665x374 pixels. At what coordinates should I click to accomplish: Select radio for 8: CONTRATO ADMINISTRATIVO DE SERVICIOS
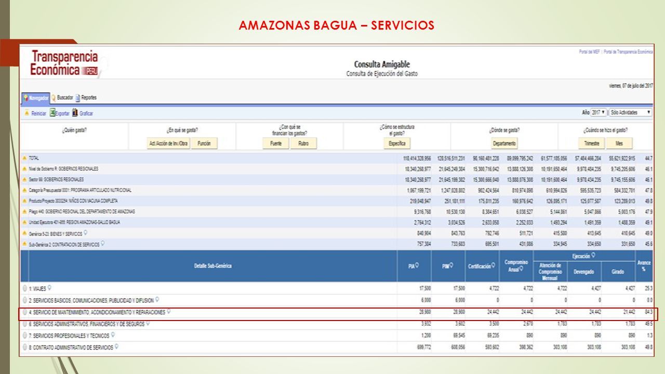(x=24, y=348)
